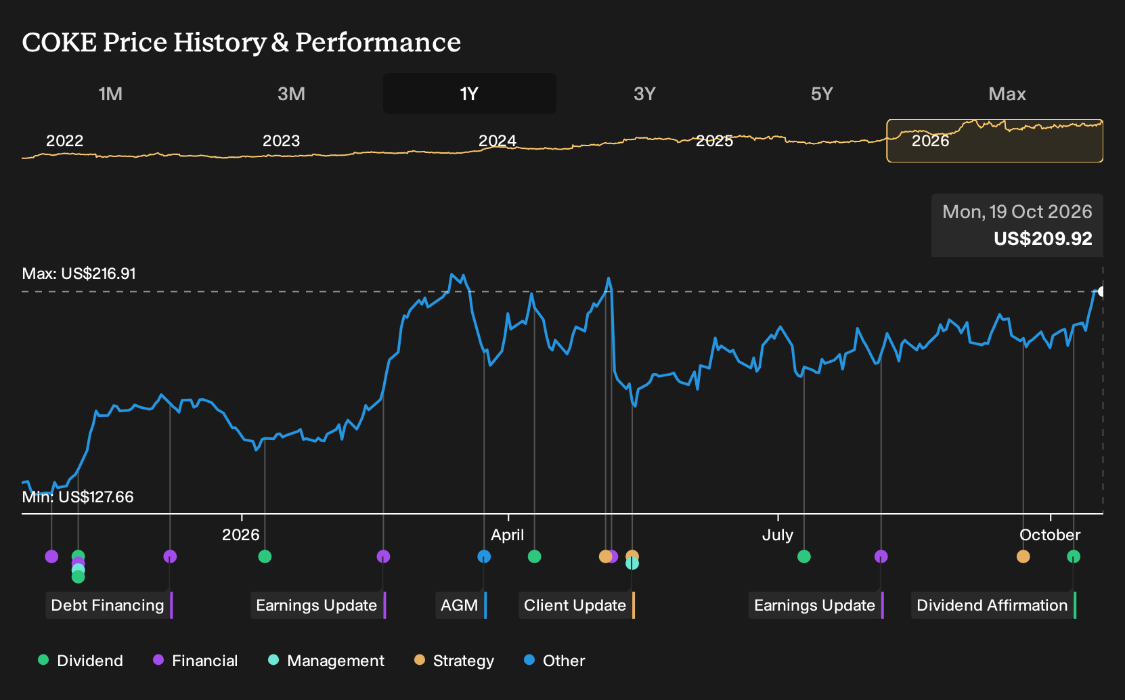Open Earnings Update label under 2026
This screenshot has height=700, width=1125.
coord(318,605)
